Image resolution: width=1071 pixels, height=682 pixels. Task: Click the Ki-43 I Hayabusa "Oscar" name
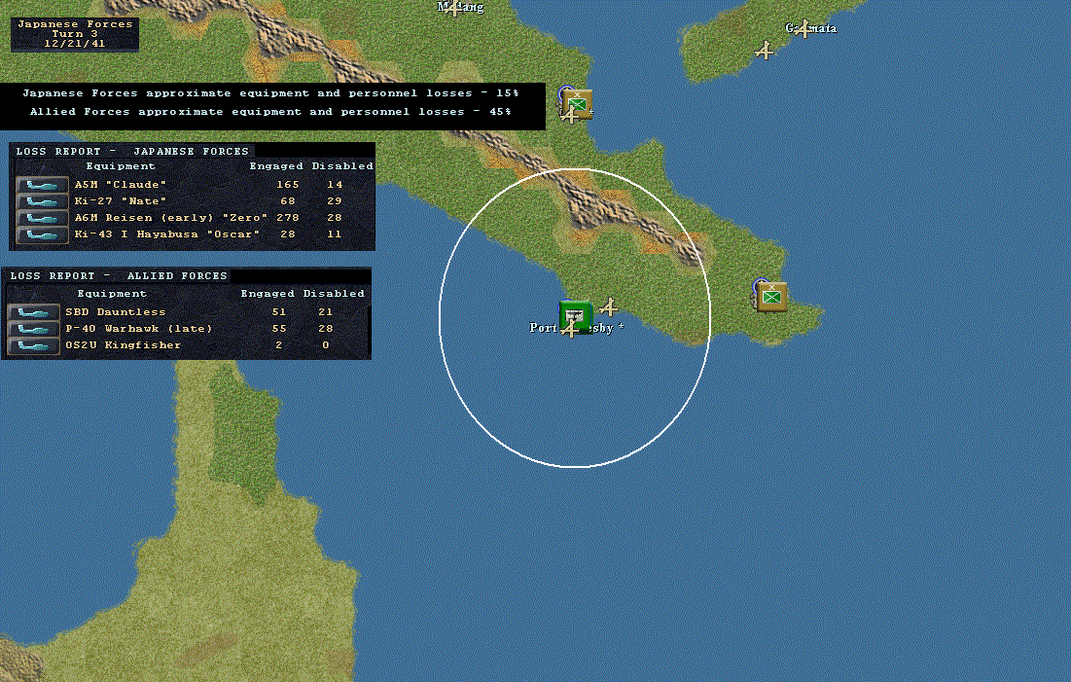click(x=167, y=233)
